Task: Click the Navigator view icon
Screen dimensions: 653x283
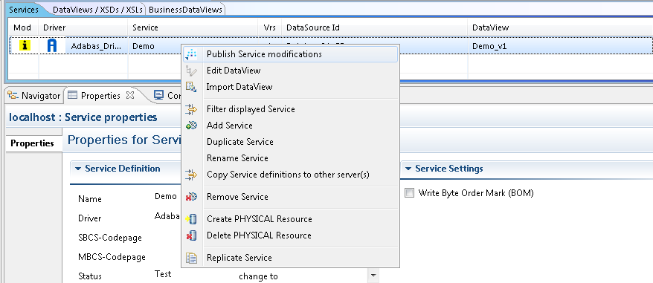Action: point(13,95)
